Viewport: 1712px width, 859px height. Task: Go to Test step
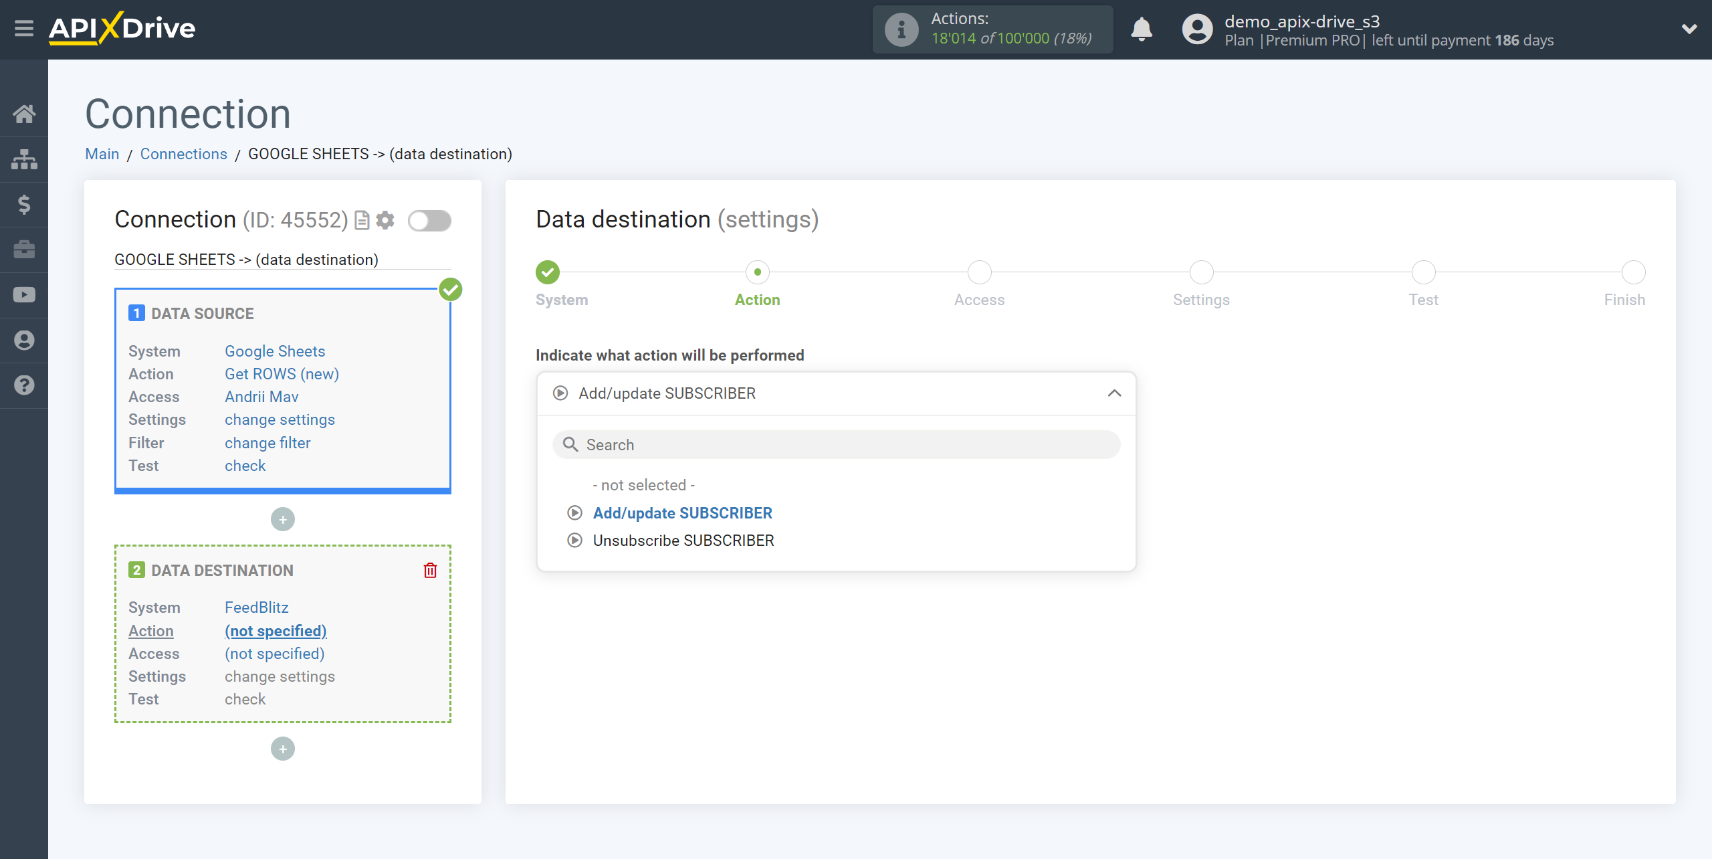pyautogui.click(x=1423, y=272)
